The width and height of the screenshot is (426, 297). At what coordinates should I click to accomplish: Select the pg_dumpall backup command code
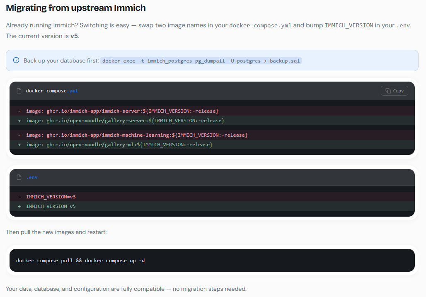pyautogui.click(x=201, y=61)
